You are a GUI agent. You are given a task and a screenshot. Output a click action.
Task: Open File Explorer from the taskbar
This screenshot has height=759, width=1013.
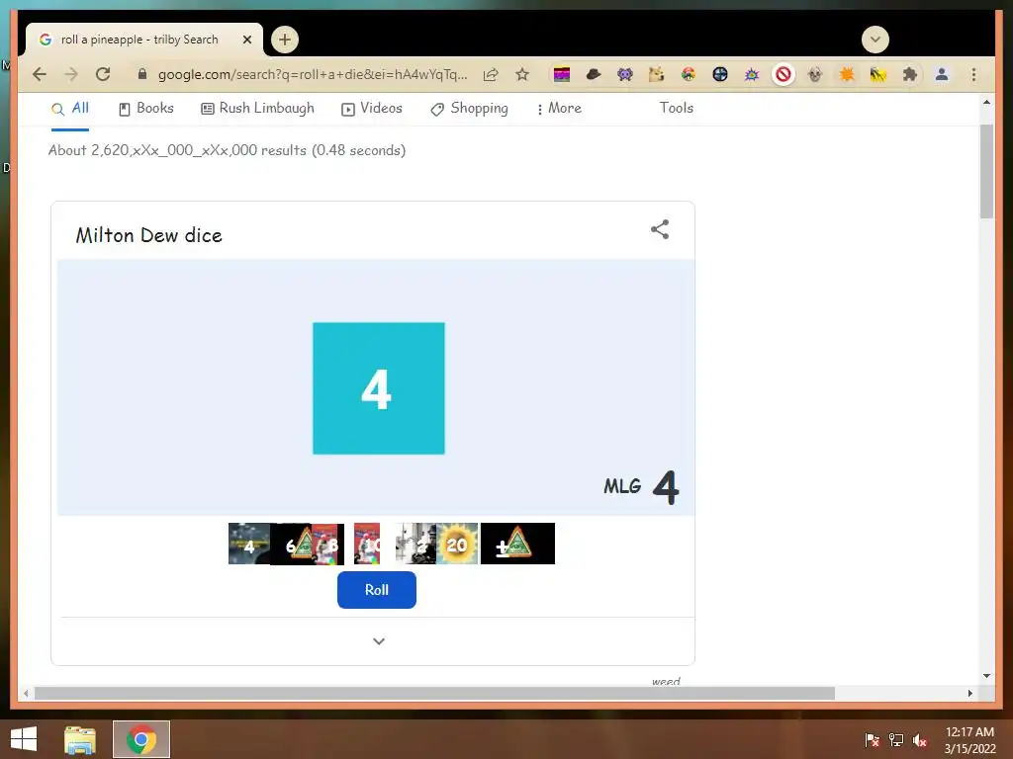[80, 739]
